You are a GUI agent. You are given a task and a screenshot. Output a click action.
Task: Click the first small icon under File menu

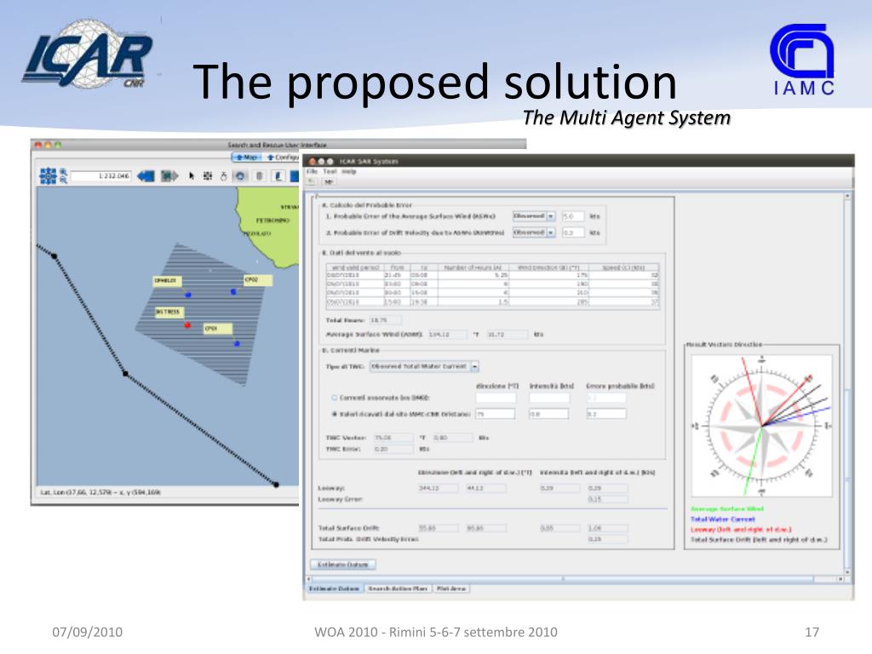(x=312, y=182)
